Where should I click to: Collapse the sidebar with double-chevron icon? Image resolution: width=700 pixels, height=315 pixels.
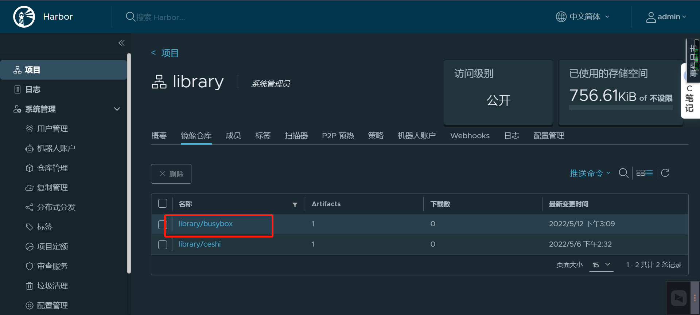tap(121, 43)
